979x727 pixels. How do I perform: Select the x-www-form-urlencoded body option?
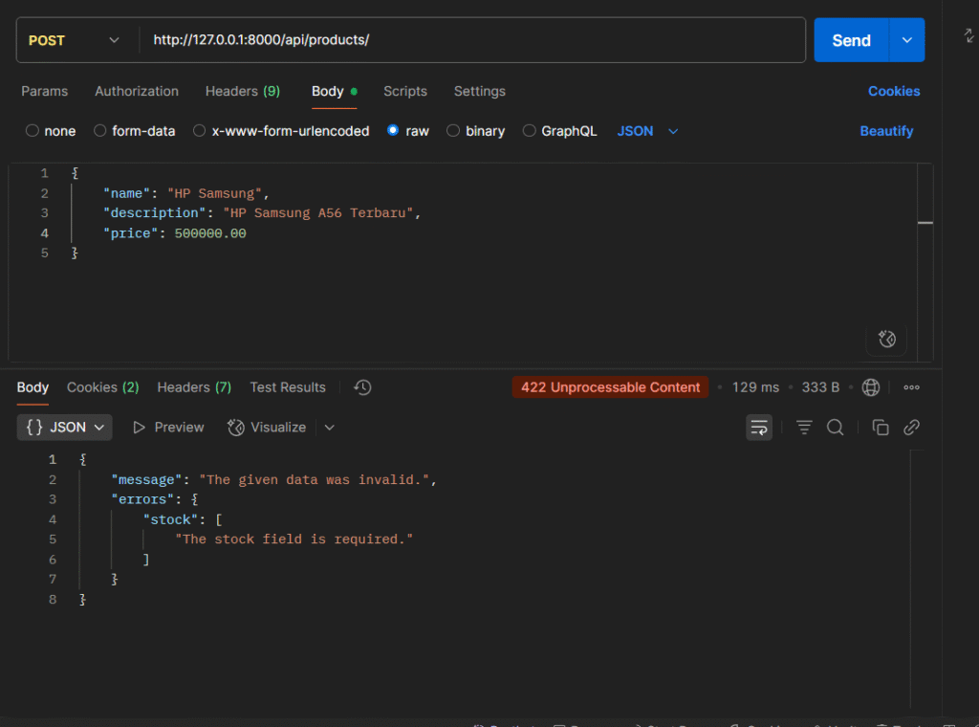click(200, 131)
